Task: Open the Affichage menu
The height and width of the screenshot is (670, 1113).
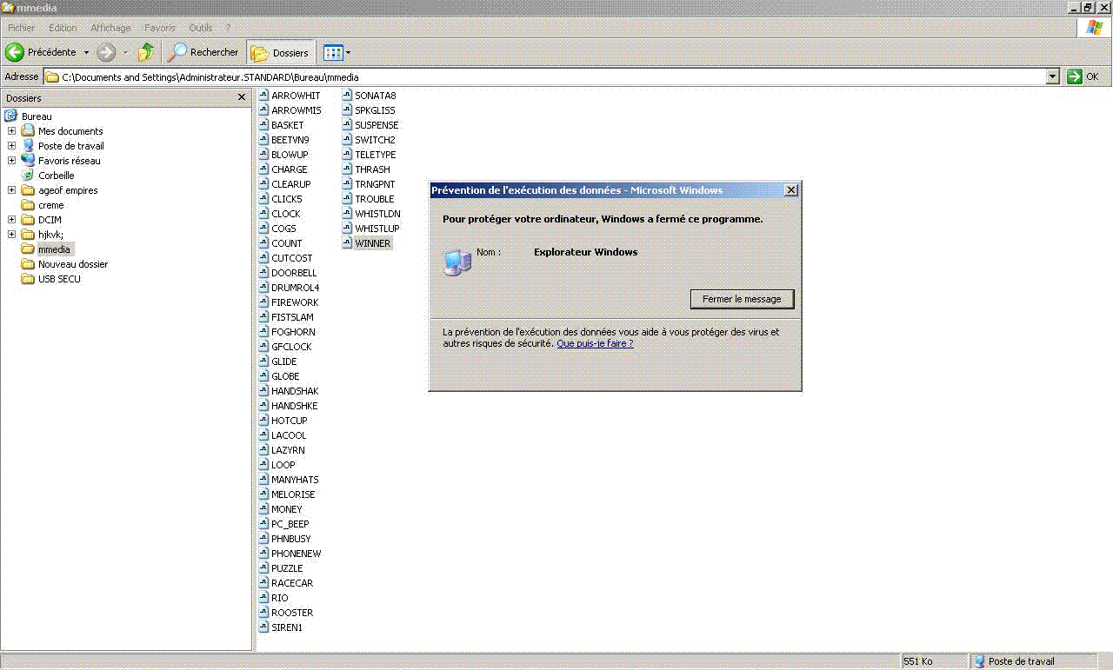Action: pos(110,28)
